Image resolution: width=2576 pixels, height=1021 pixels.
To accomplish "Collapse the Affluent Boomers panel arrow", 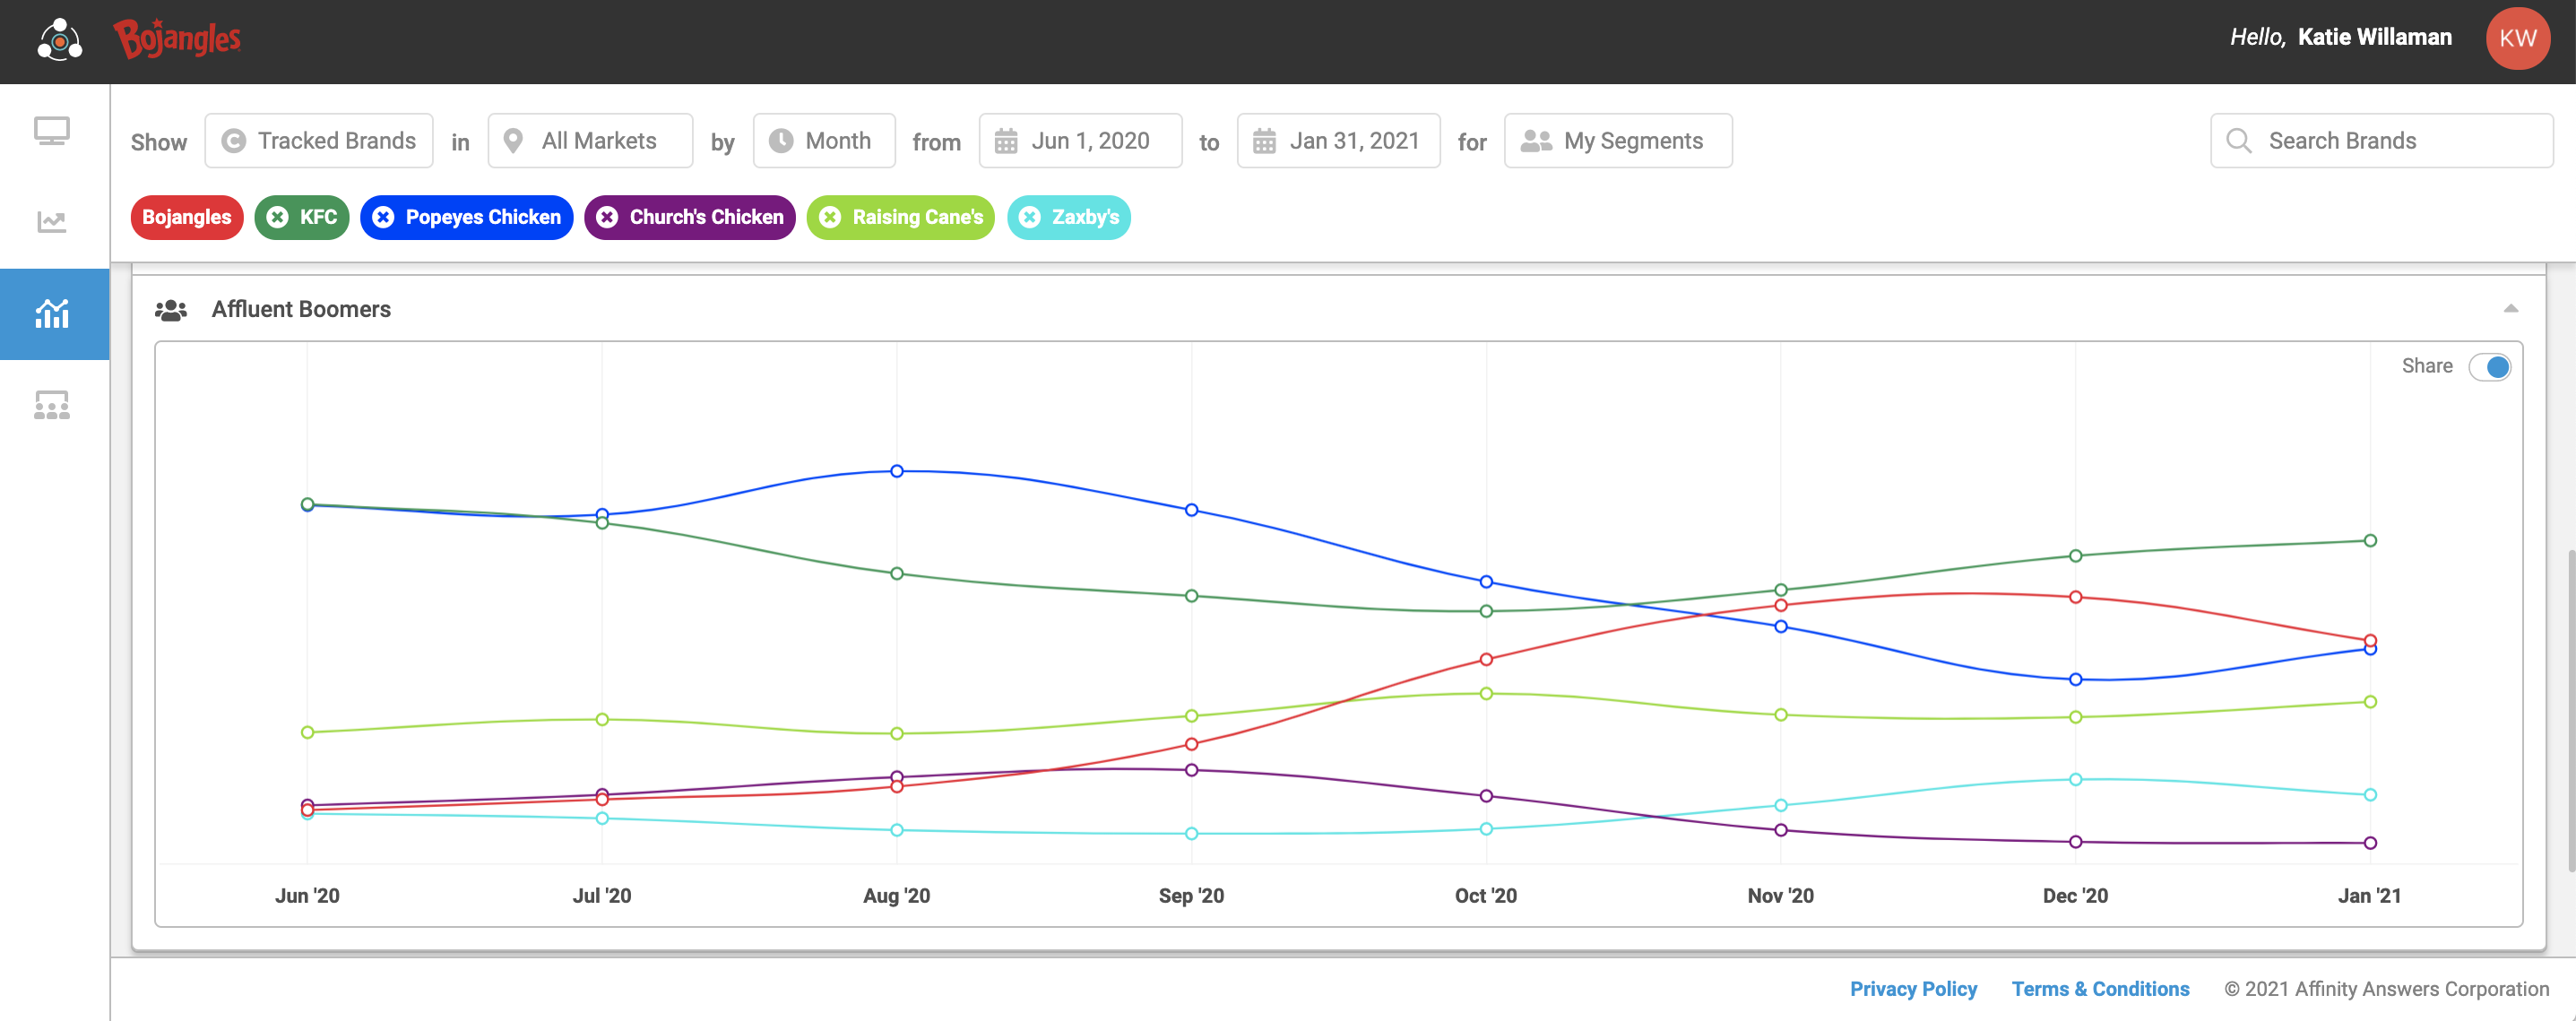I will coord(2510,309).
